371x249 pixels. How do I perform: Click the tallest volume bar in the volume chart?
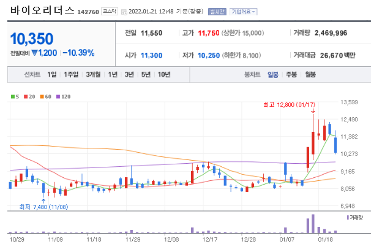pyautogui.click(x=313, y=224)
